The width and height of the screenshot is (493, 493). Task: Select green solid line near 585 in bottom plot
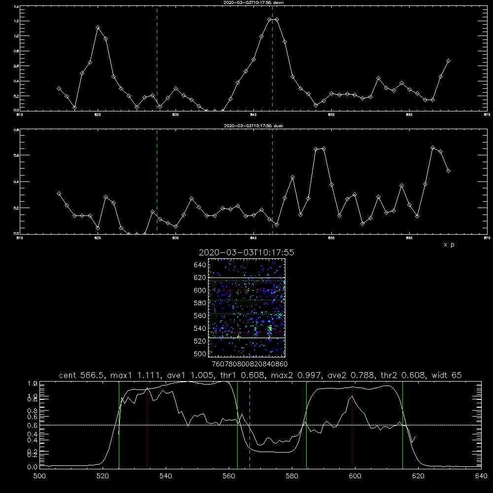click(306, 424)
